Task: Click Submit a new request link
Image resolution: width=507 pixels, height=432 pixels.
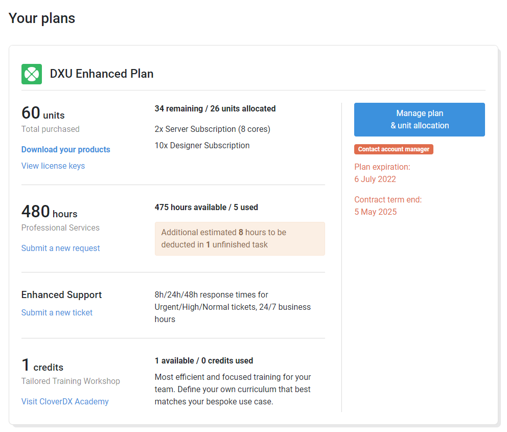Action: point(60,248)
